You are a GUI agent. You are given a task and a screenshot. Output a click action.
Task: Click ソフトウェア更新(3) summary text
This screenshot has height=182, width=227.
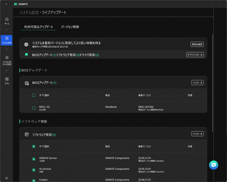pos(68,55)
